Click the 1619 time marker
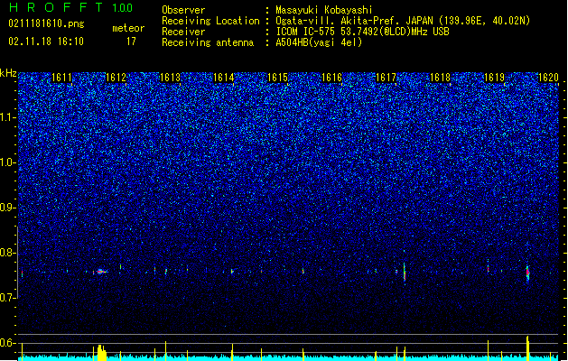 tap(495, 78)
